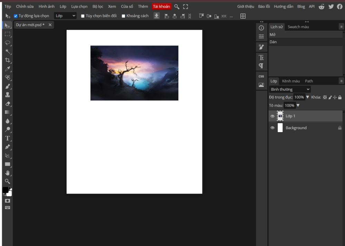Select the Magic Wand tool
The height and width of the screenshot is (246, 345).
click(x=7, y=51)
